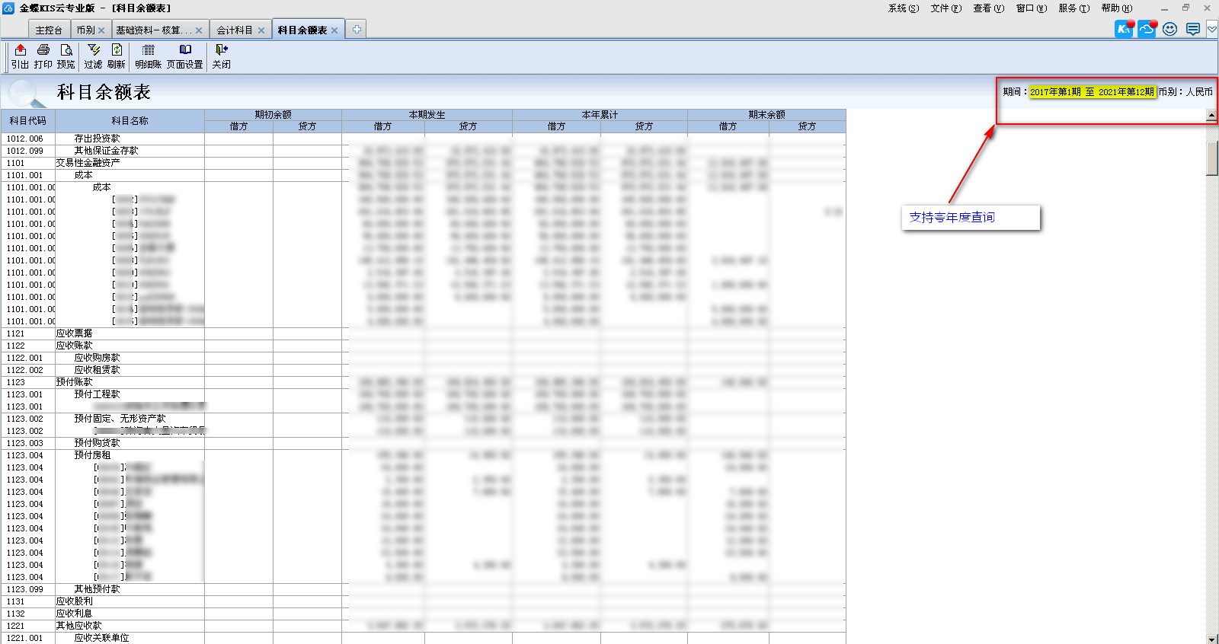
Task: Click the vertical scrollbar down arrow
Action: (x=1211, y=639)
